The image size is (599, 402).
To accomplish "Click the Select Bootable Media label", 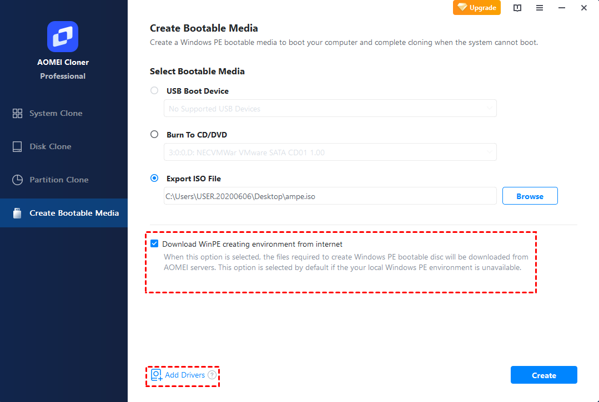I will pos(197,72).
